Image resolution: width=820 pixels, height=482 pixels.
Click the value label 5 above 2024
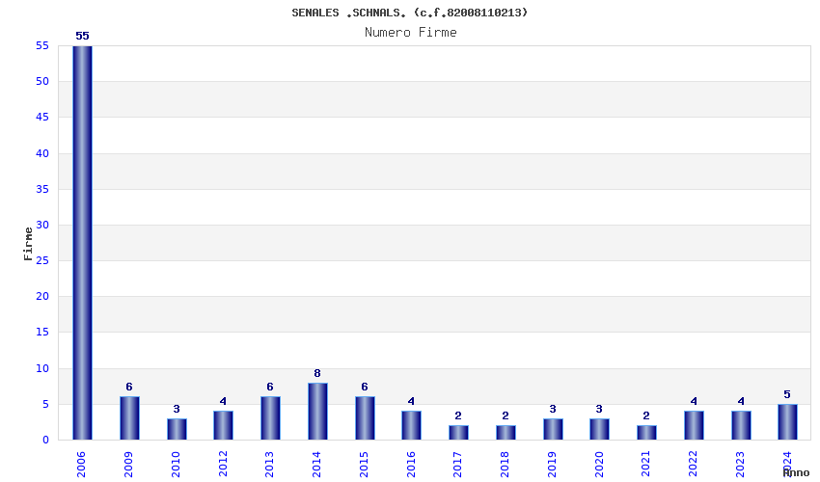[x=787, y=394]
